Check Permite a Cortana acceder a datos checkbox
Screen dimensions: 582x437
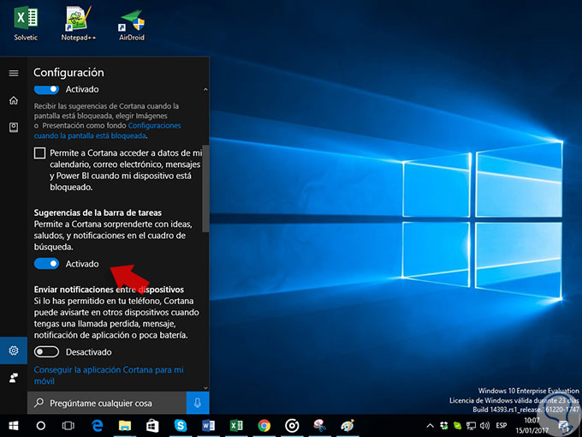click(39, 153)
